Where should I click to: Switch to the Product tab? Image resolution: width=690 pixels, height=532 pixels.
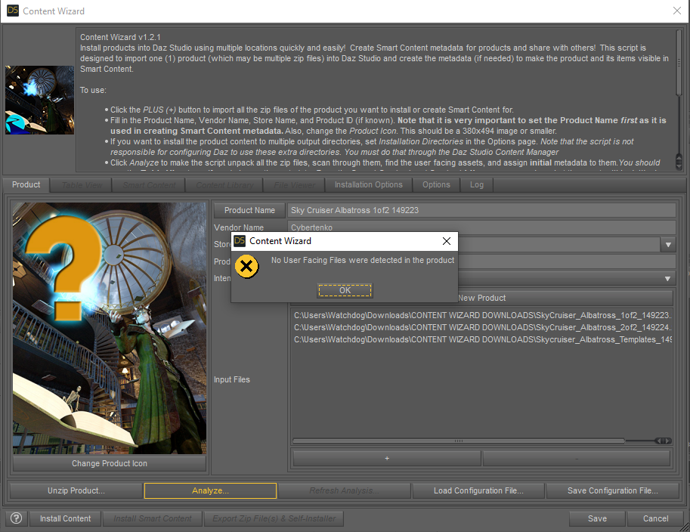26,185
